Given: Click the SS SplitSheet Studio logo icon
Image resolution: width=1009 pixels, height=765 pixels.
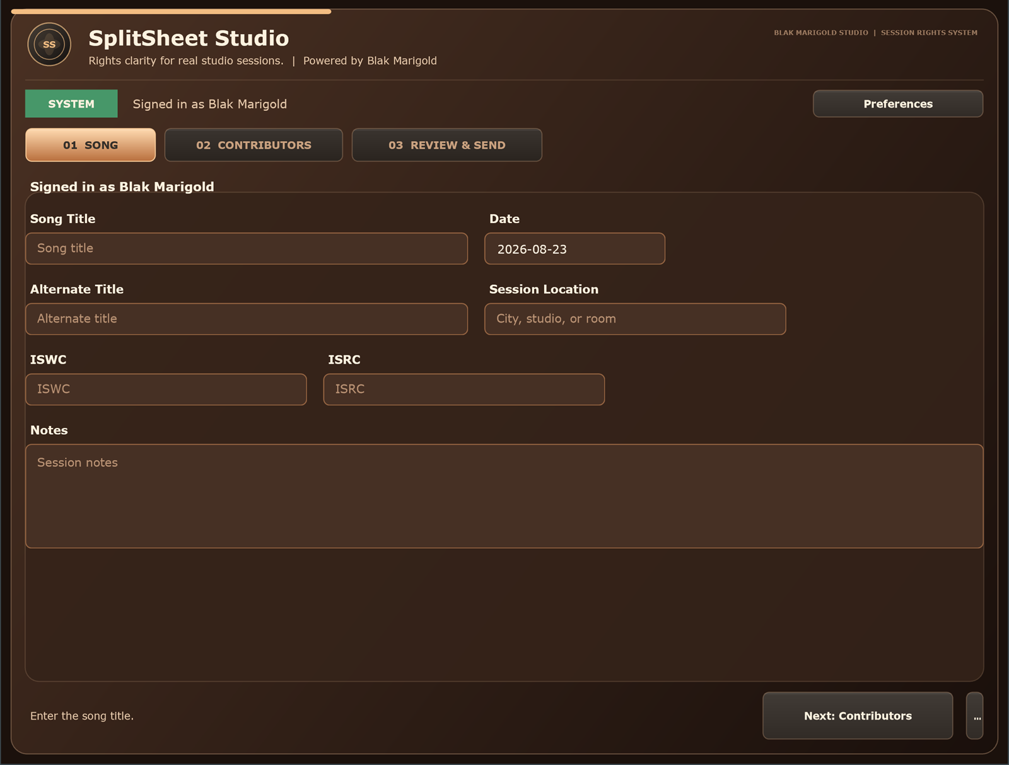Looking at the screenshot, I should point(49,44).
